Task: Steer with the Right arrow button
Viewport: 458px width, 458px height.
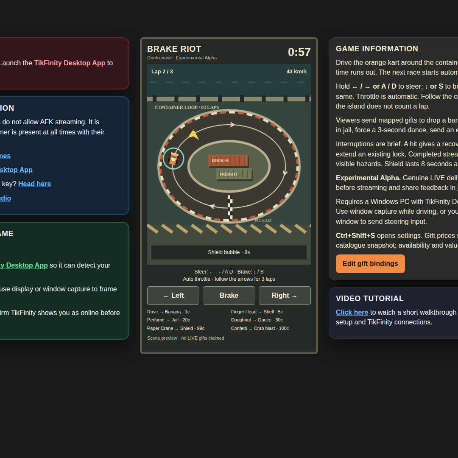Action: pos(285,295)
